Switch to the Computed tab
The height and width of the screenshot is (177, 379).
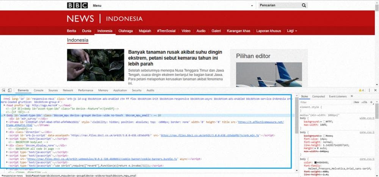click(318, 96)
